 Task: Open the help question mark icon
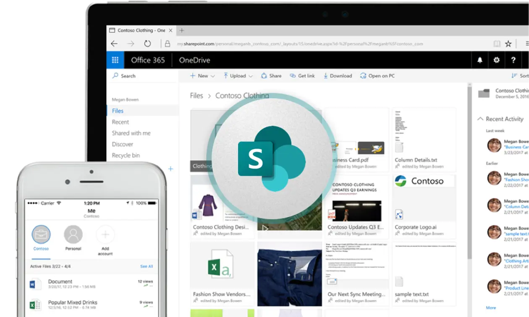tap(513, 60)
